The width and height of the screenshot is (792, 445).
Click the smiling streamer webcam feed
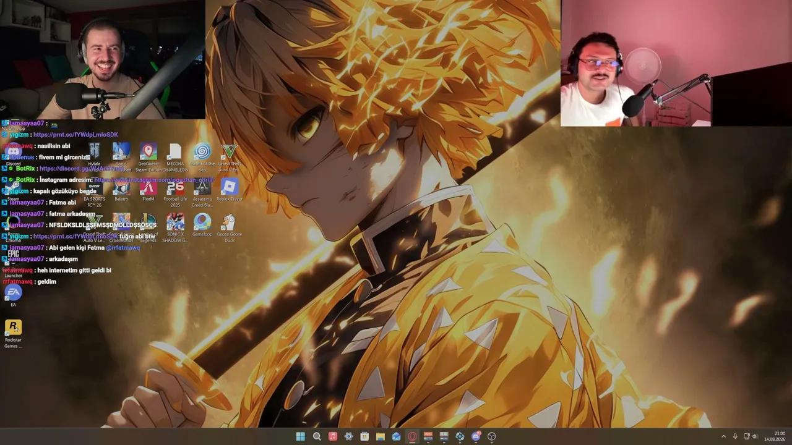(x=103, y=59)
